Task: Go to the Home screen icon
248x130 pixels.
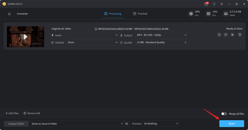Action: (x=9, y=14)
